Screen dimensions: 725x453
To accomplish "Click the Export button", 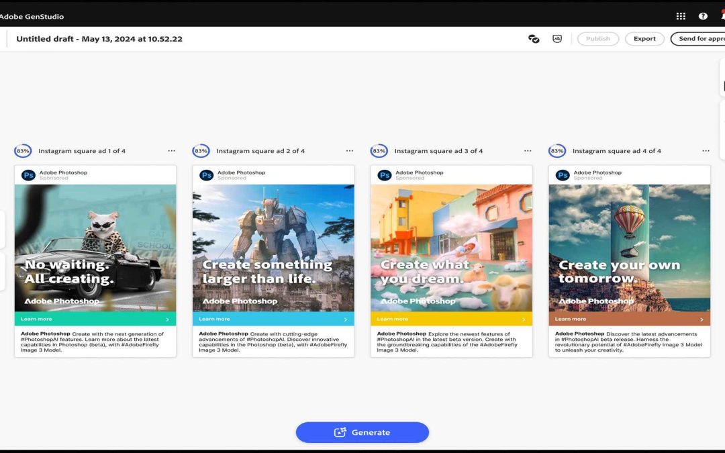I will tap(644, 39).
